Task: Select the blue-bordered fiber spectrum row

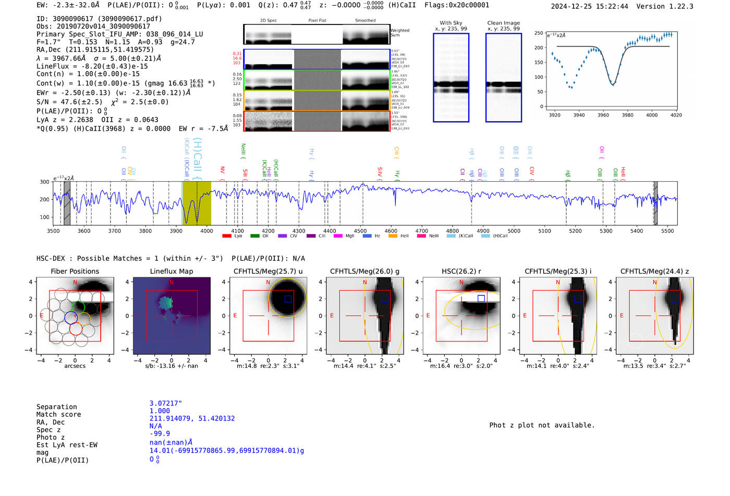Action: pos(317,59)
